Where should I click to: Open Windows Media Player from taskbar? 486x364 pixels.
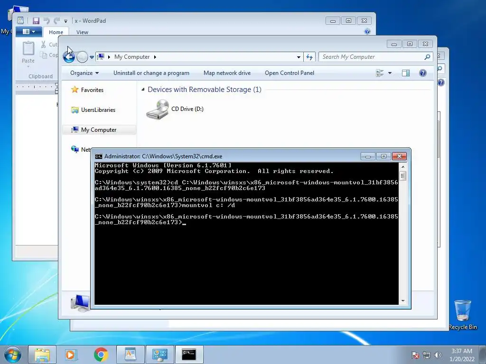(x=71, y=355)
